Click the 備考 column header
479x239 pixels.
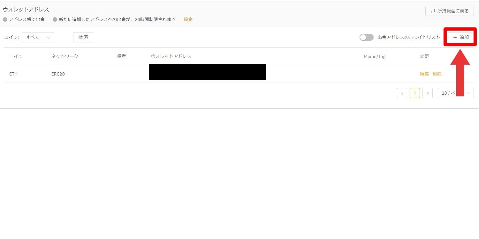click(121, 56)
